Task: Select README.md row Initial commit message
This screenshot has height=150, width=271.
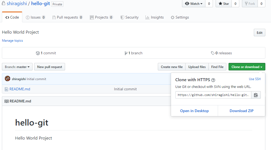Action: [125, 89]
